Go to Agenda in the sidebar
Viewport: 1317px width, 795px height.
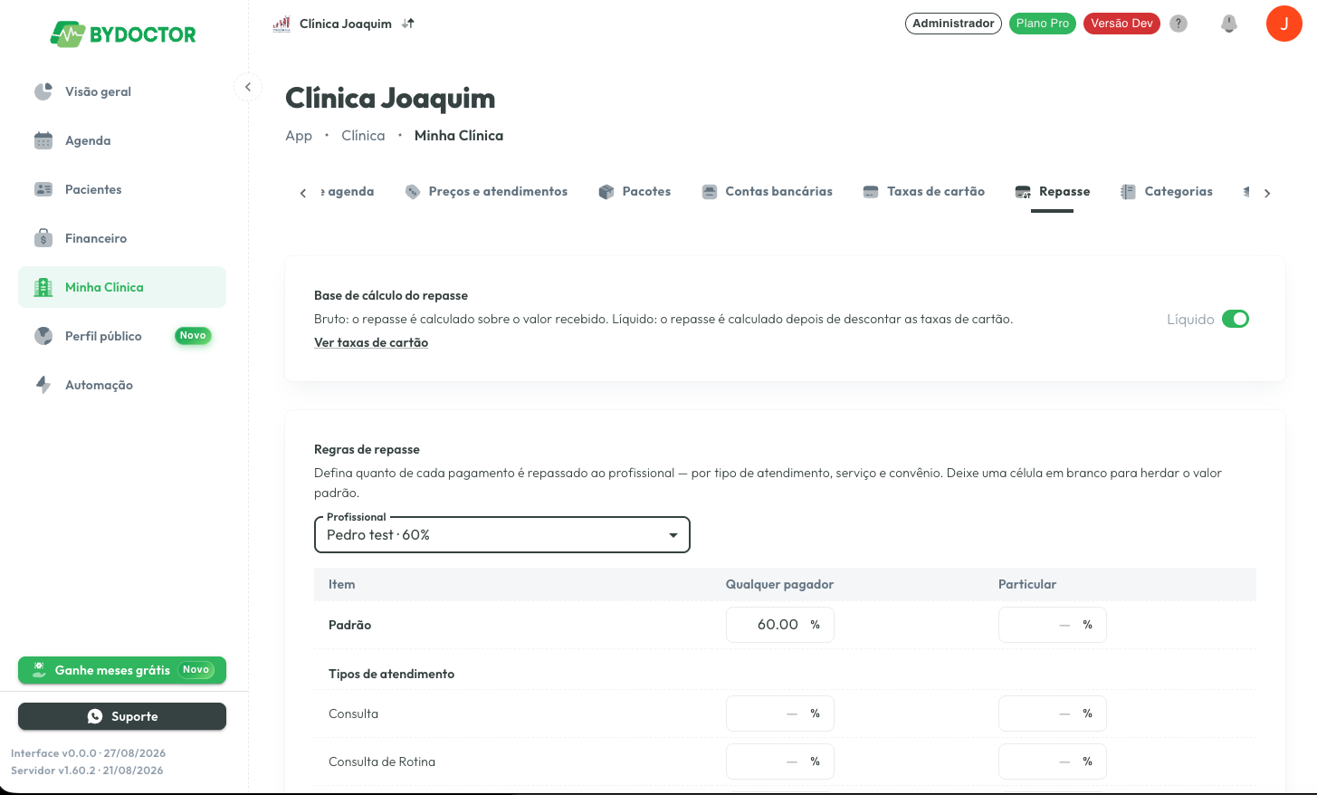coord(122,140)
